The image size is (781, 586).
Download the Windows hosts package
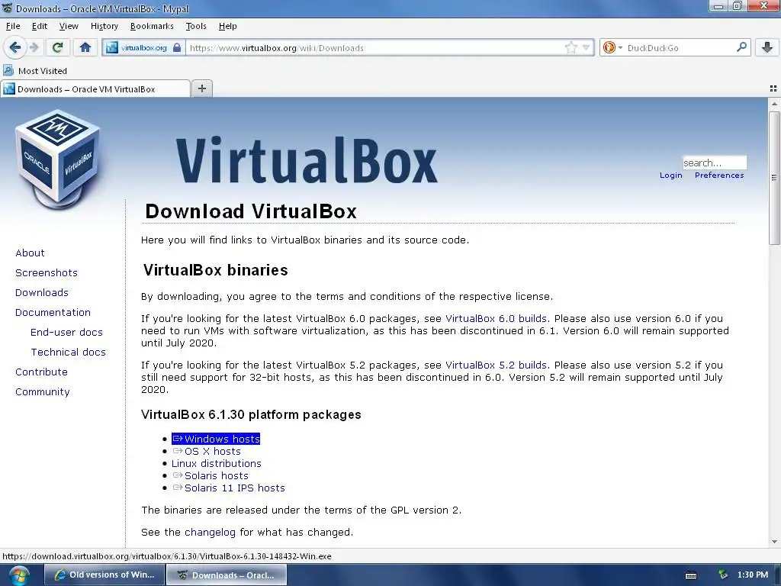pyautogui.click(x=216, y=439)
